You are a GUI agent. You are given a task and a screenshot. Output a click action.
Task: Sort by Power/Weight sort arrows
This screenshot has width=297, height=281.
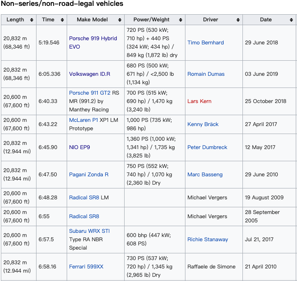(x=180, y=20)
